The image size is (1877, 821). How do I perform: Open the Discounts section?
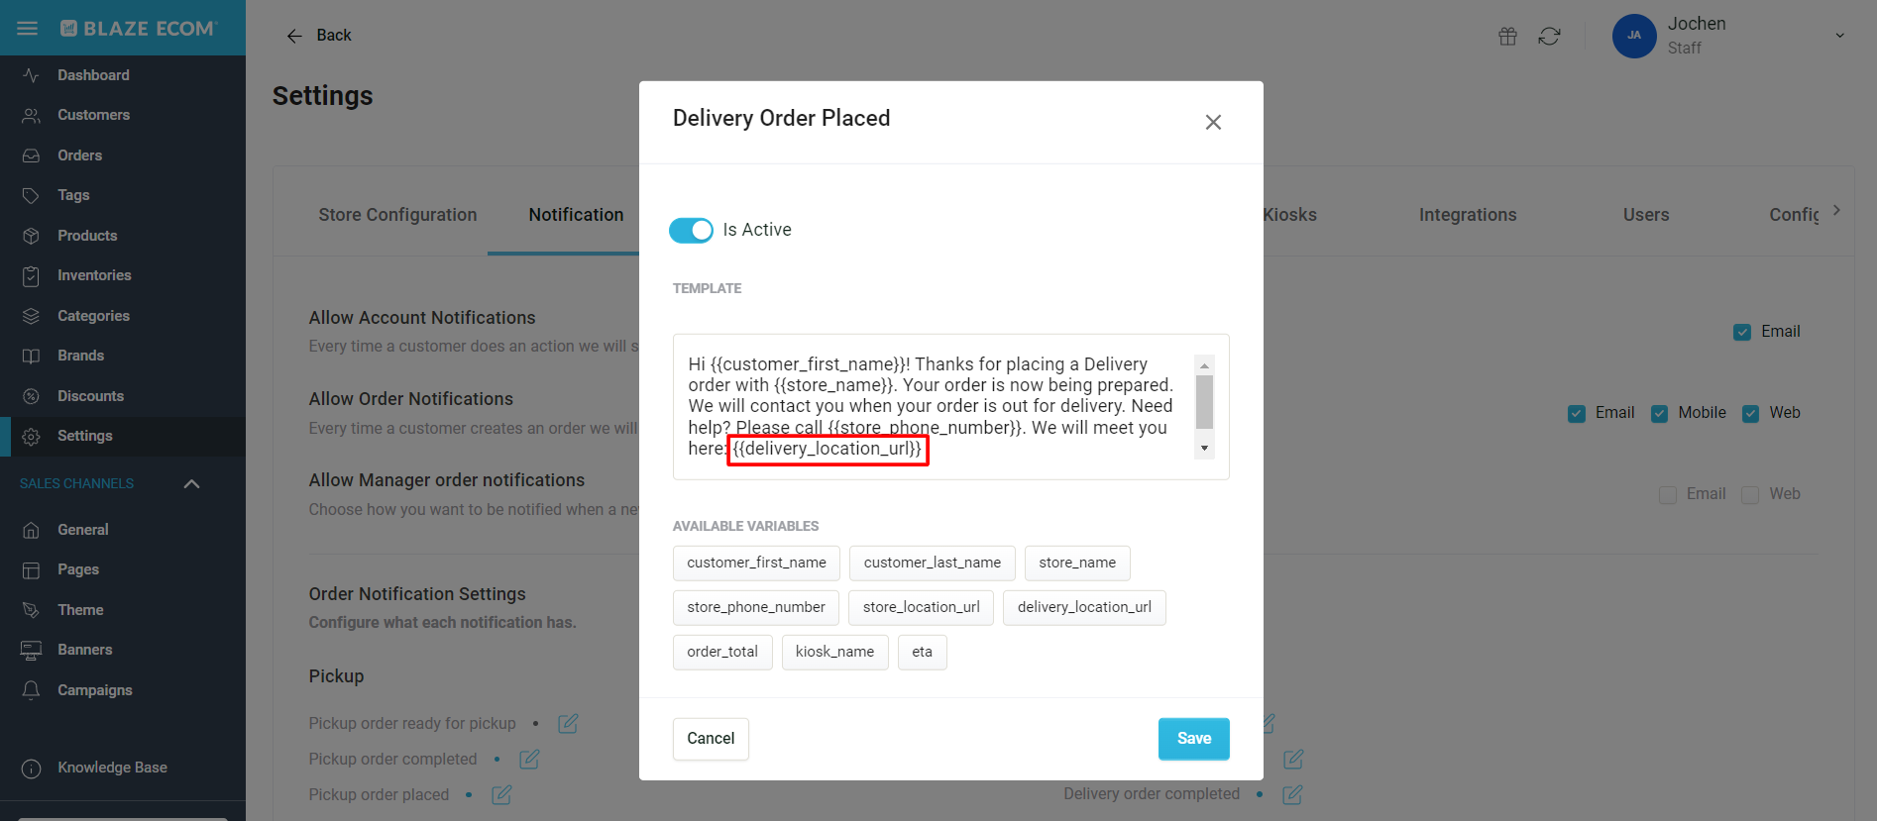pos(90,395)
